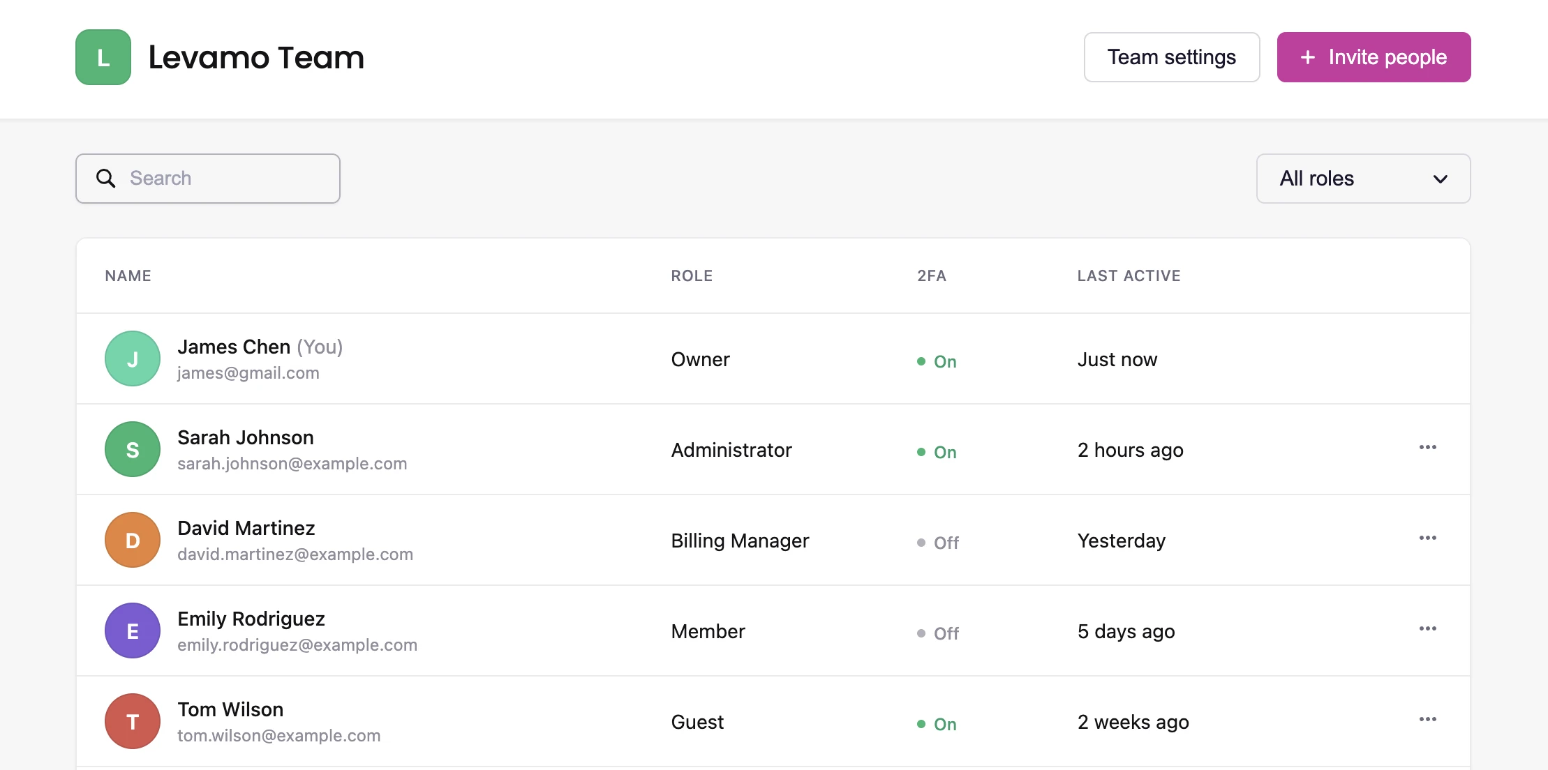Image resolution: width=1548 pixels, height=770 pixels.
Task: Click the email sarah.johnson@example.com
Action: 292,464
